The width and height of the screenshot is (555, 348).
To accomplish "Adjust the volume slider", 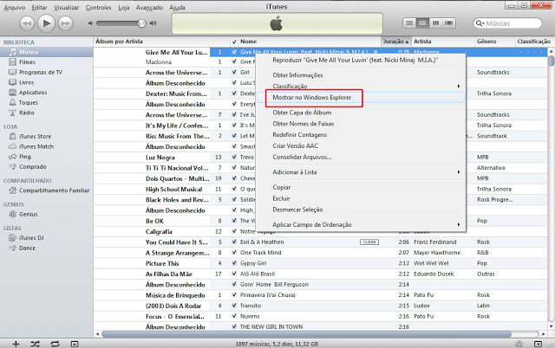I will click(119, 22).
